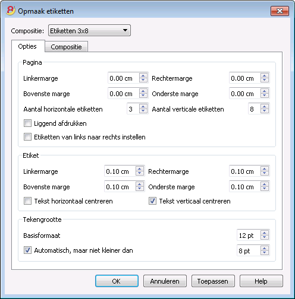This screenshot has height=299, width=295.
Task: Enable Tekst horizontaal centreren
Action: click(x=27, y=201)
